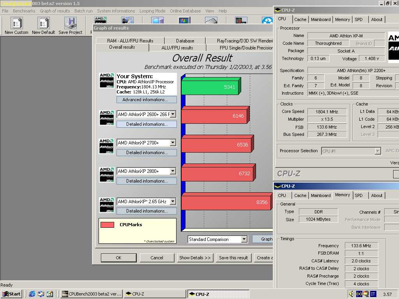Image resolution: width=399 pixels, height=299 pixels.
Task: Click the blue circular arrows toolbar icon
Action: (267, 20)
